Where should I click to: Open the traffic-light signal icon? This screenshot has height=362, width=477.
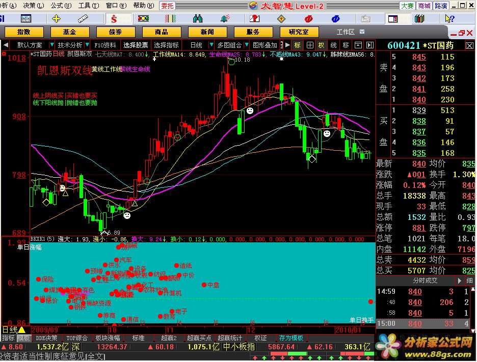pos(143,19)
